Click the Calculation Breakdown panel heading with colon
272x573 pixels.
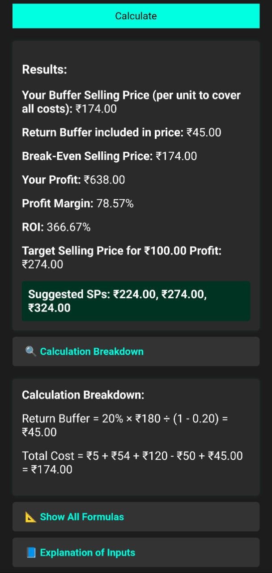pos(83,395)
